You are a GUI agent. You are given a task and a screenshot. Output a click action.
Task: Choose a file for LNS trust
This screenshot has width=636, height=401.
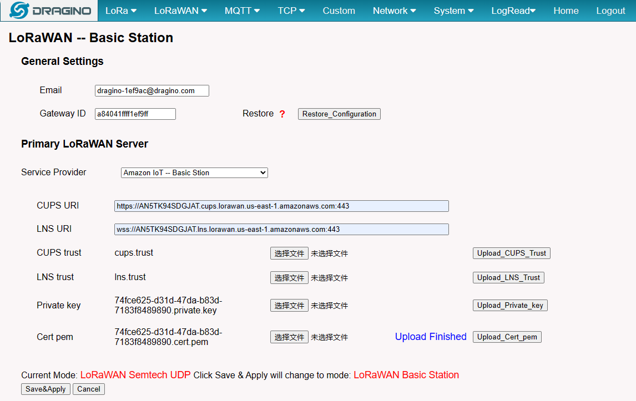289,278
